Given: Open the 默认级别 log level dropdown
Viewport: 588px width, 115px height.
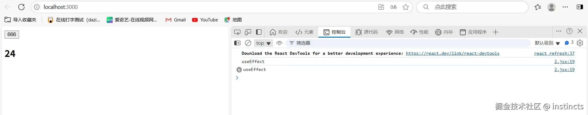Looking at the screenshot, I should [547, 43].
